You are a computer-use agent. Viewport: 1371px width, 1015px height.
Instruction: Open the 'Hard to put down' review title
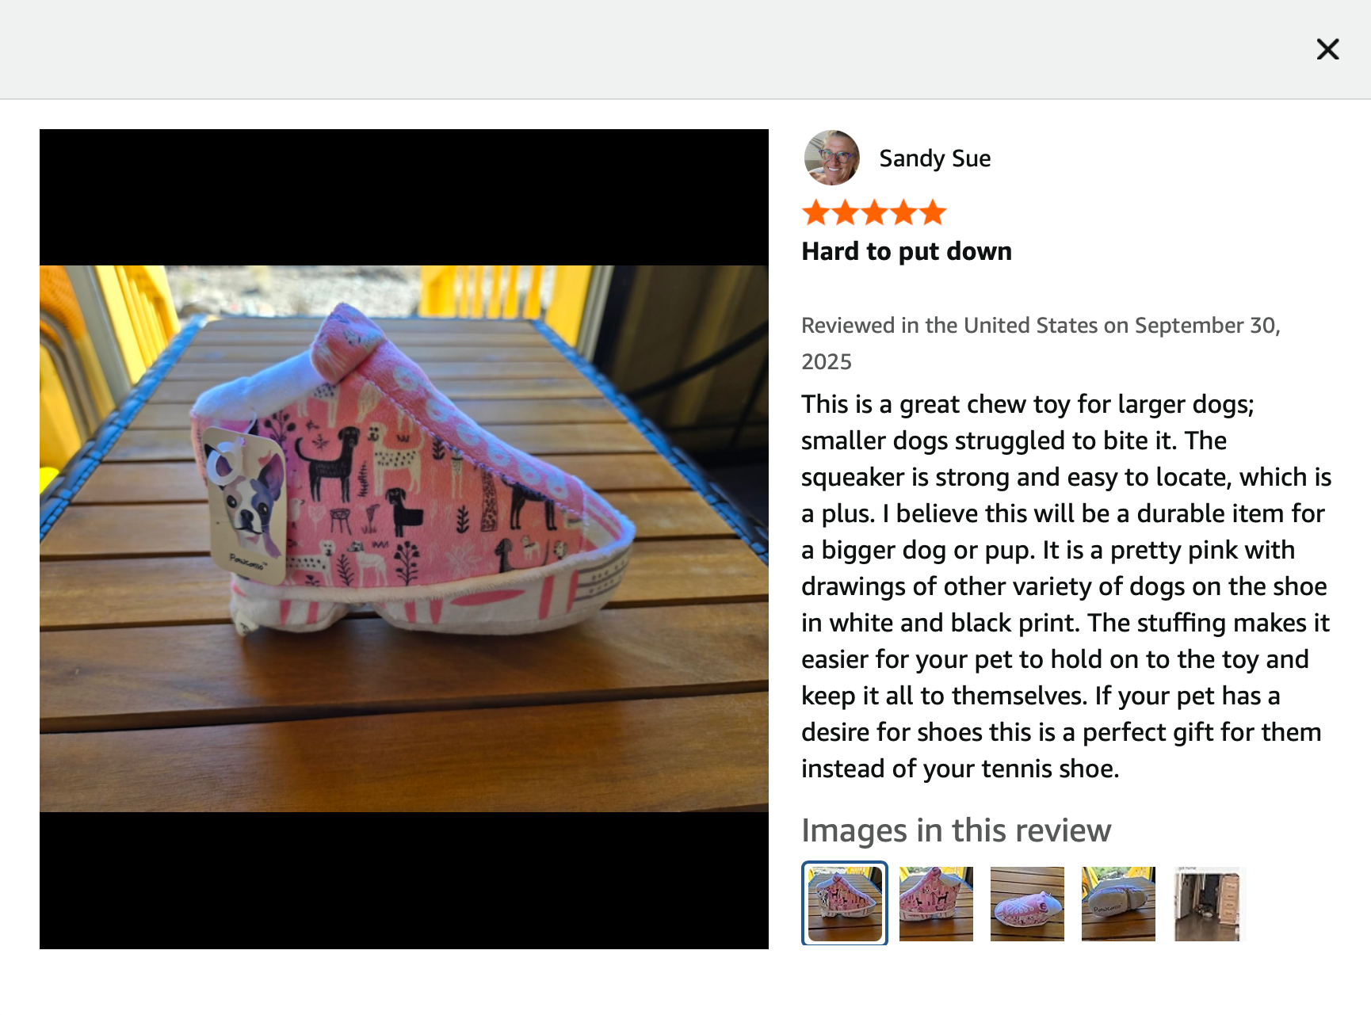907,251
